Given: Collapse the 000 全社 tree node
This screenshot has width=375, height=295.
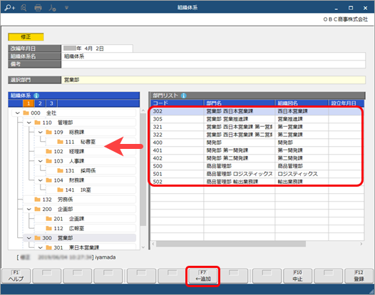Looking at the screenshot, I should pos(17,113).
